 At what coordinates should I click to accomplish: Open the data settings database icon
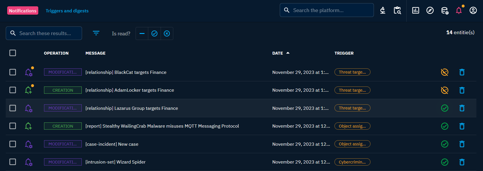pyautogui.click(x=445, y=11)
